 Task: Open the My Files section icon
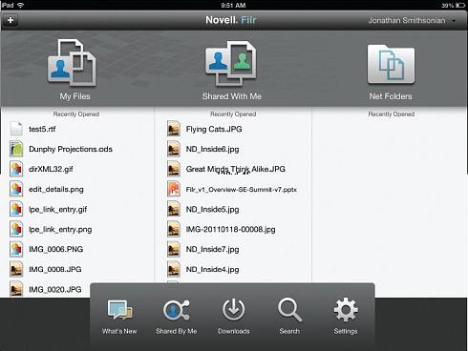[72, 63]
